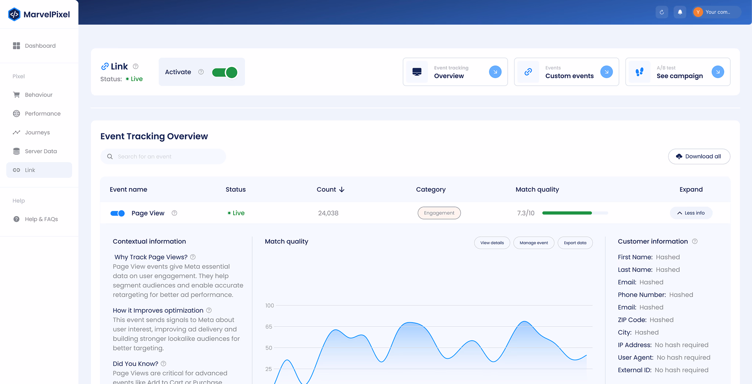752x384 pixels.
Task: Open the MarvelPixel logo icon
Action: [14, 14]
